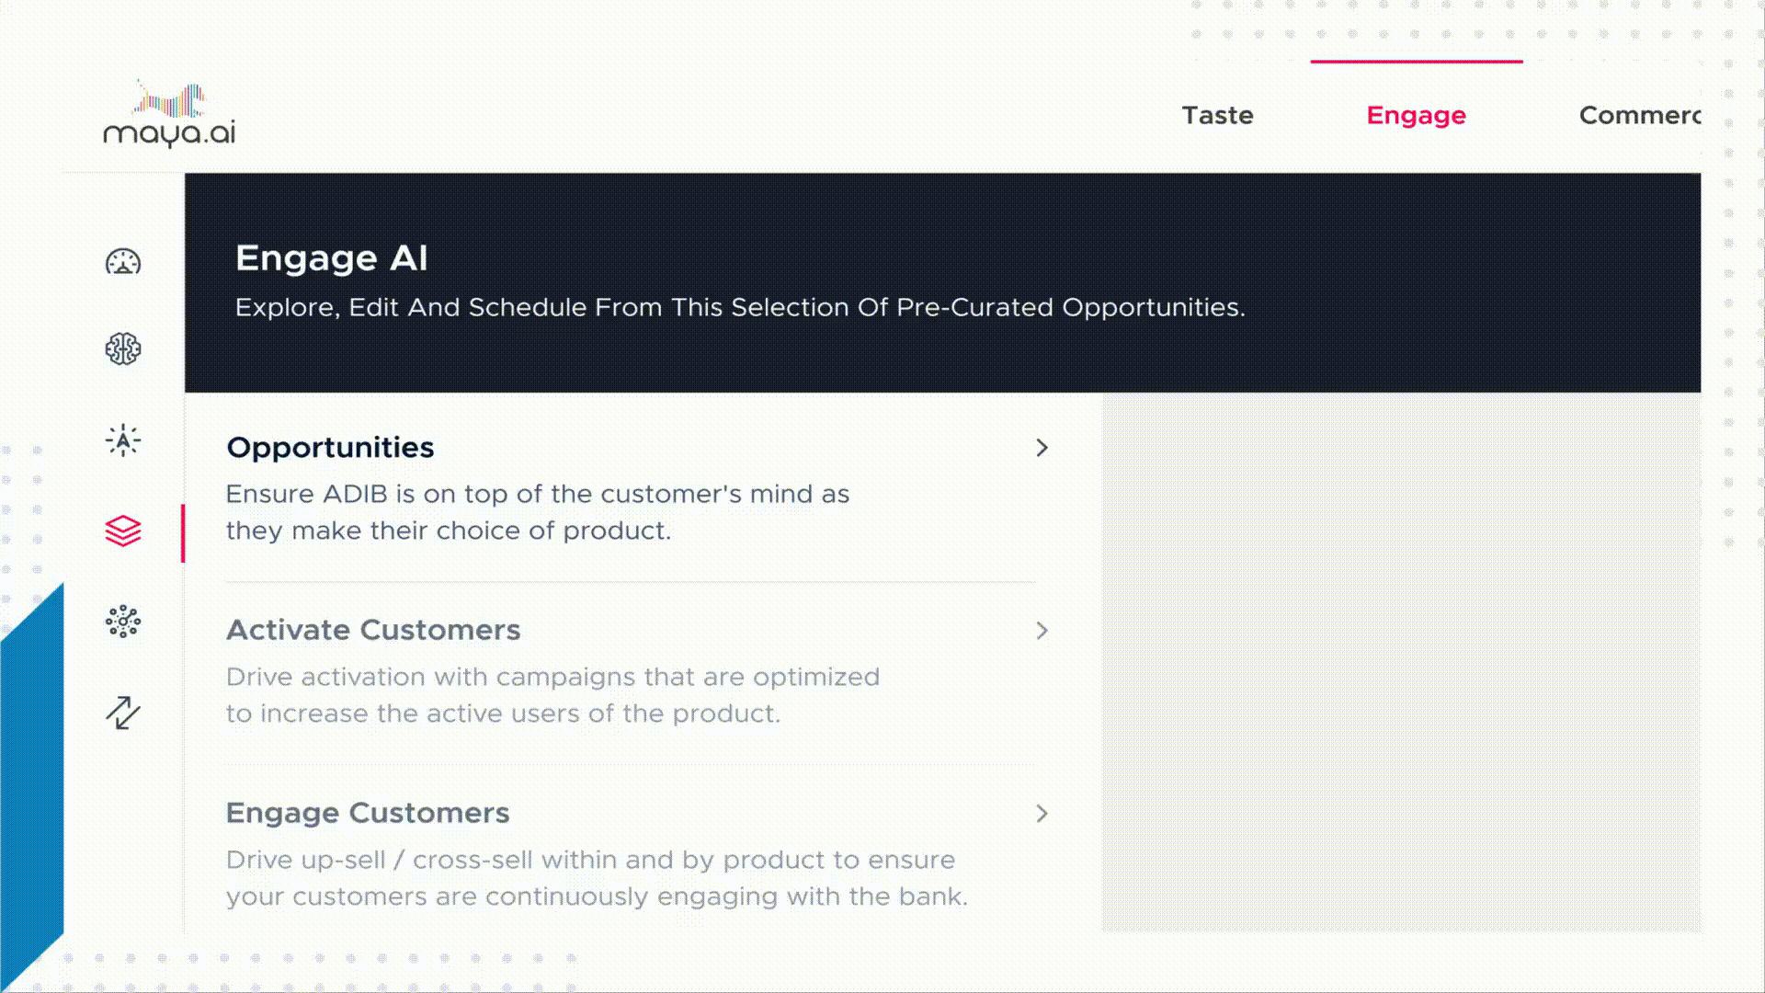Image resolution: width=1765 pixels, height=993 pixels.
Task: Click the red active-page indicator bar
Action: 184,531
